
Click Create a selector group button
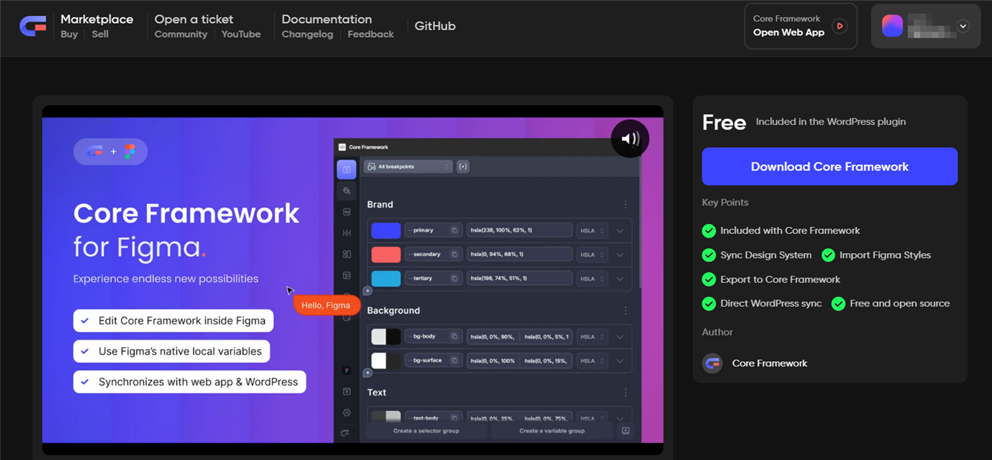(x=427, y=431)
